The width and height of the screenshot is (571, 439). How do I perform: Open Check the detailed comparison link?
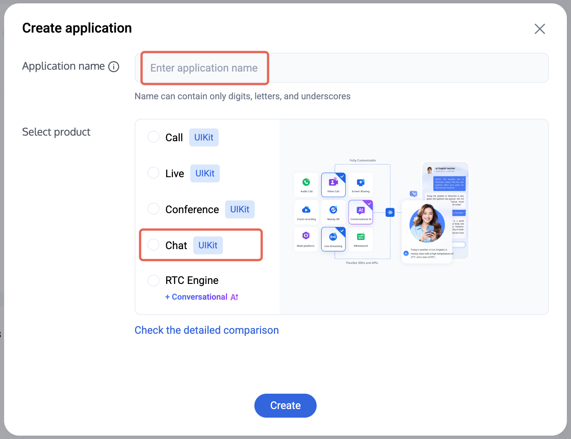coord(207,330)
